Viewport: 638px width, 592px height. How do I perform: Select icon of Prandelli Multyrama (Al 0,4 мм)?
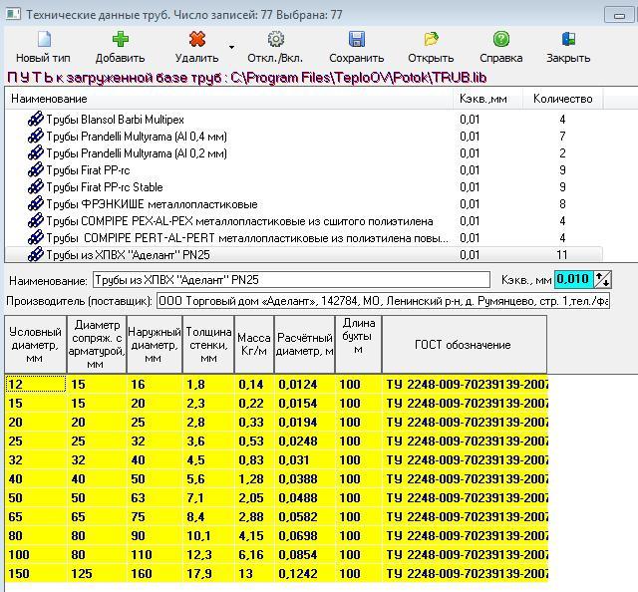[x=36, y=137]
